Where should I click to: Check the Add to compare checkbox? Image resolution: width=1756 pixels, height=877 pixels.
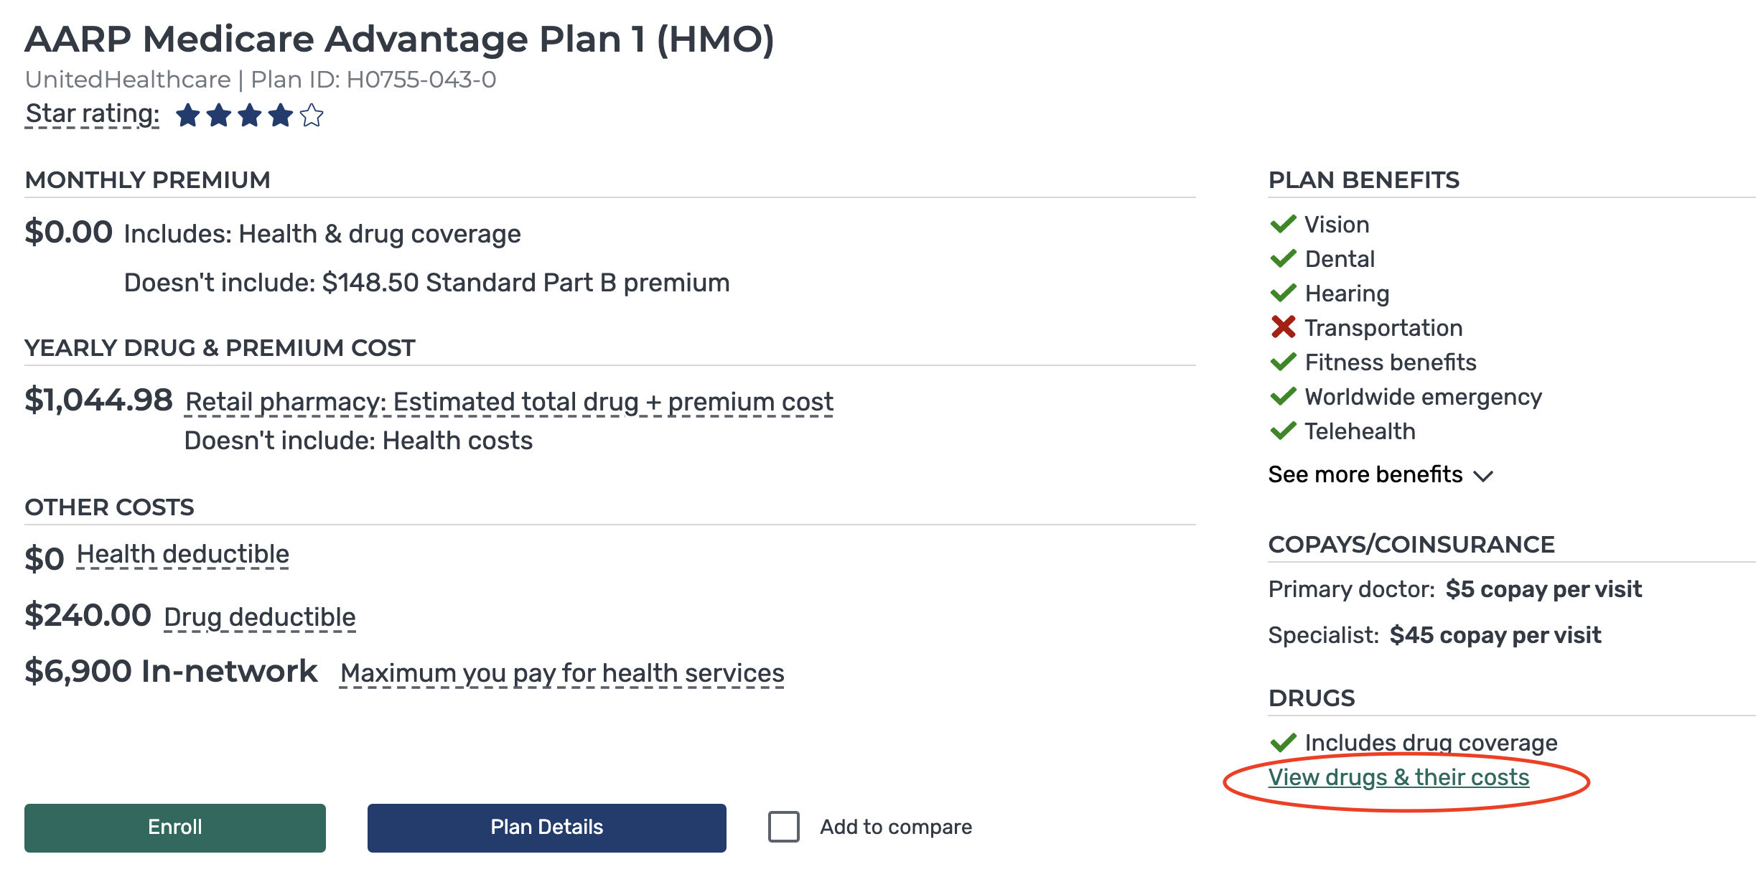[783, 827]
